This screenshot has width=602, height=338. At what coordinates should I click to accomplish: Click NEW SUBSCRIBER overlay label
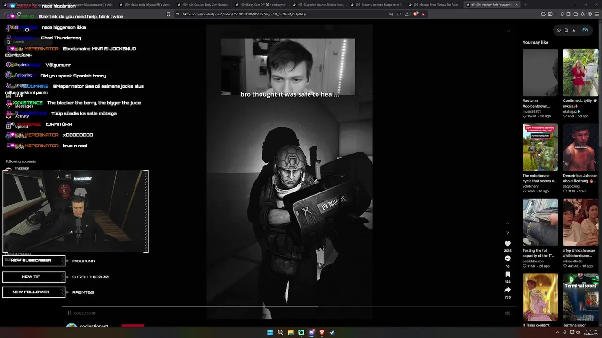point(34,261)
